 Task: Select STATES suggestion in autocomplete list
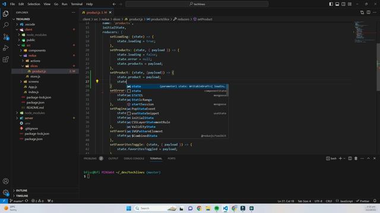click(x=177, y=95)
